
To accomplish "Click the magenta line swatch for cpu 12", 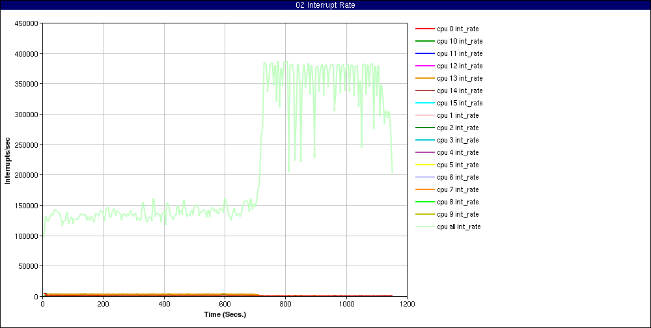I will (424, 66).
